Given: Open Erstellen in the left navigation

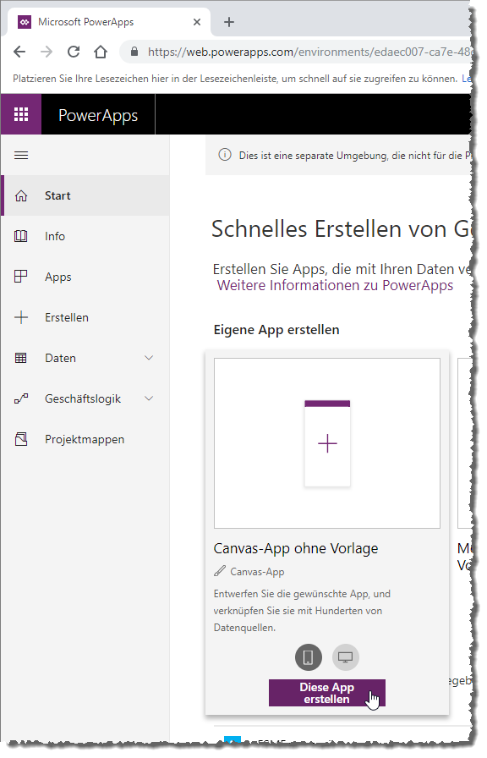Looking at the screenshot, I should point(85,317).
